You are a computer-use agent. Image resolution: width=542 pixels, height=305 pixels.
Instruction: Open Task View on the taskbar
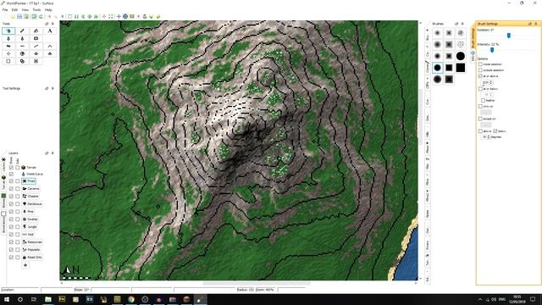click(34, 299)
